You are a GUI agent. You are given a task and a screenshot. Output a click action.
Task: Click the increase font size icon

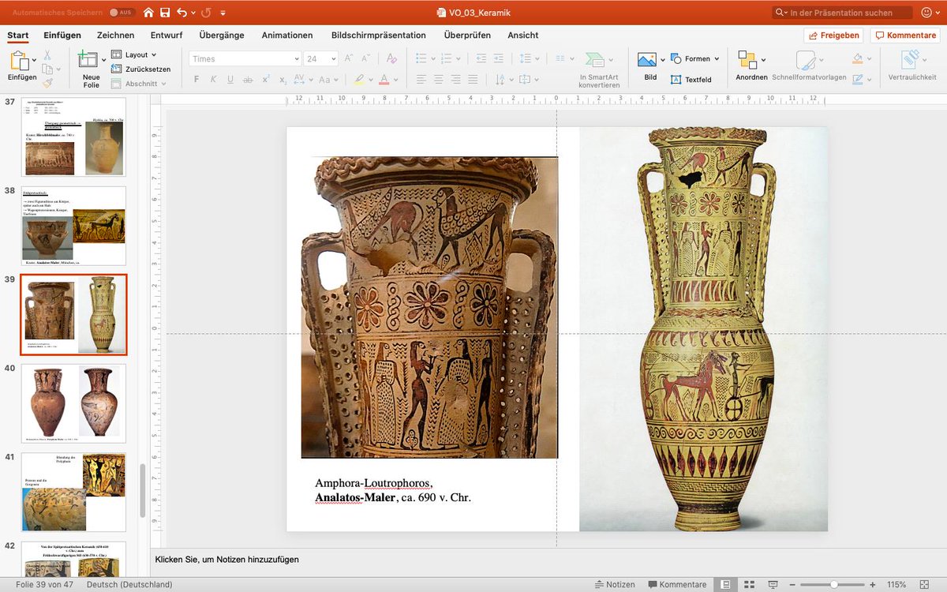click(x=348, y=58)
